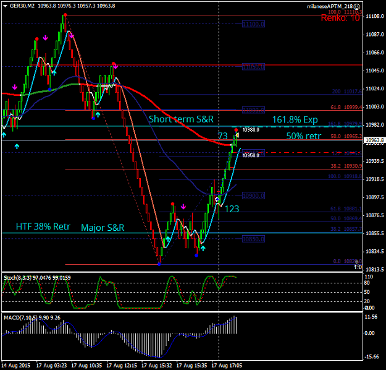Click the 11.56 value on MACD scale

tap(371, 317)
